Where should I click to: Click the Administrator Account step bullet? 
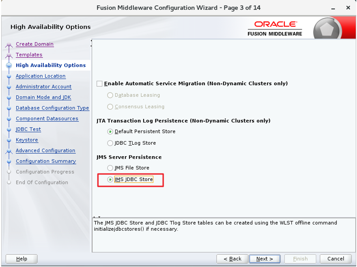click(9, 87)
